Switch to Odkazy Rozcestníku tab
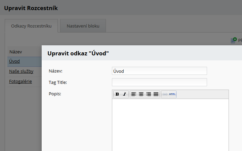The width and height of the screenshot is (242, 151). (31, 26)
